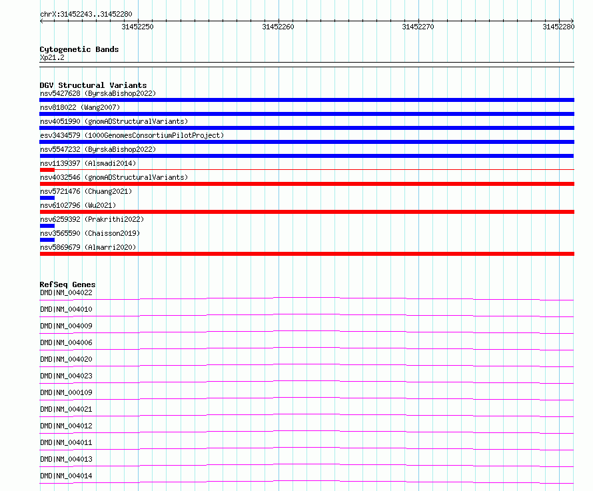The height and width of the screenshot is (491, 593).
Task: Open the RefSeq Genes track heading
Action: tap(67, 284)
